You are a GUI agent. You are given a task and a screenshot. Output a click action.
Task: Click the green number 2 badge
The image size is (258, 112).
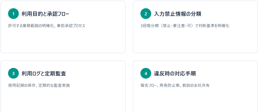pos(146,14)
